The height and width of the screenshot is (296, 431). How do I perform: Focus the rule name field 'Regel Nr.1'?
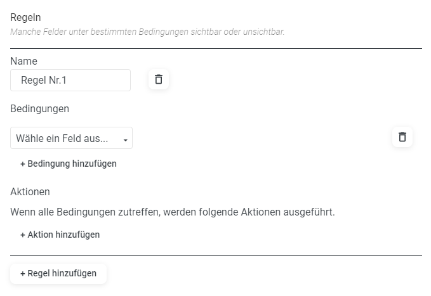70,80
